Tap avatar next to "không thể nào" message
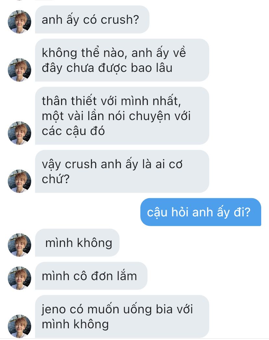 [19, 70]
